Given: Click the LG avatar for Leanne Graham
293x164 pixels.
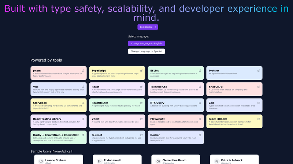Looking at the screenshot, I should point(41,161).
